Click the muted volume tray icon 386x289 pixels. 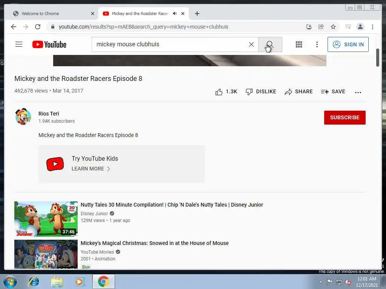pos(348,282)
